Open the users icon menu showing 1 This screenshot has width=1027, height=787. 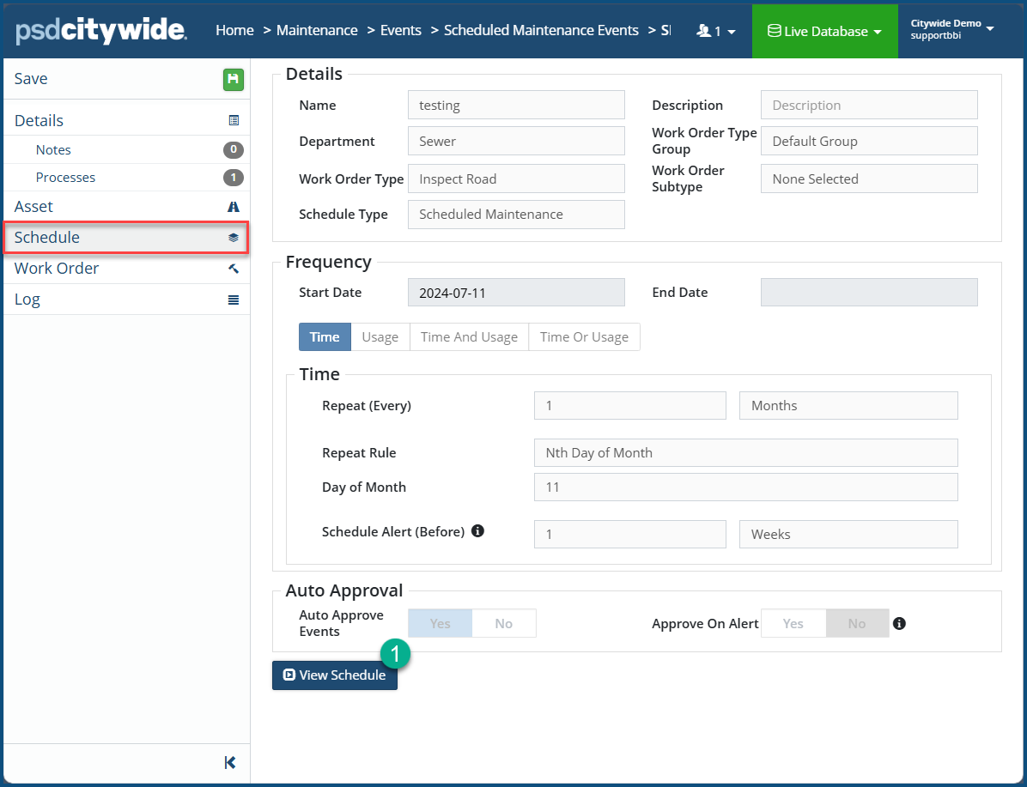click(716, 31)
